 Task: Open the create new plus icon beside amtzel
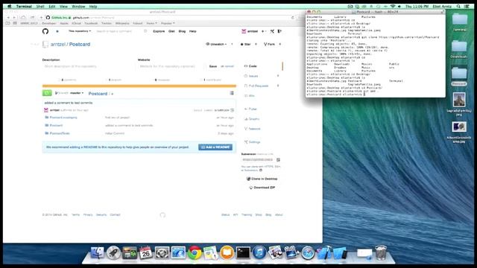pyautogui.click(x=263, y=31)
